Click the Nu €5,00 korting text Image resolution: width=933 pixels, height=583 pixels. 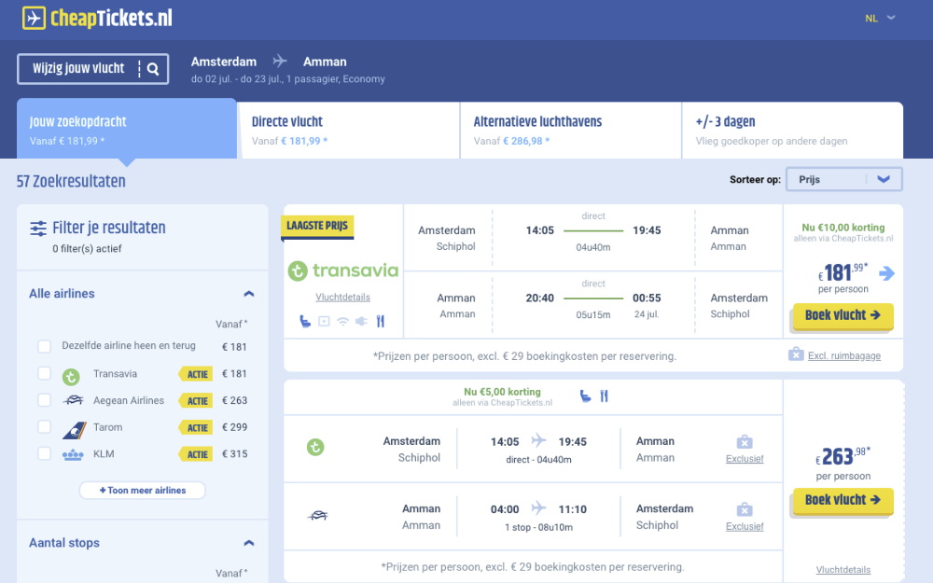pos(502,392)
